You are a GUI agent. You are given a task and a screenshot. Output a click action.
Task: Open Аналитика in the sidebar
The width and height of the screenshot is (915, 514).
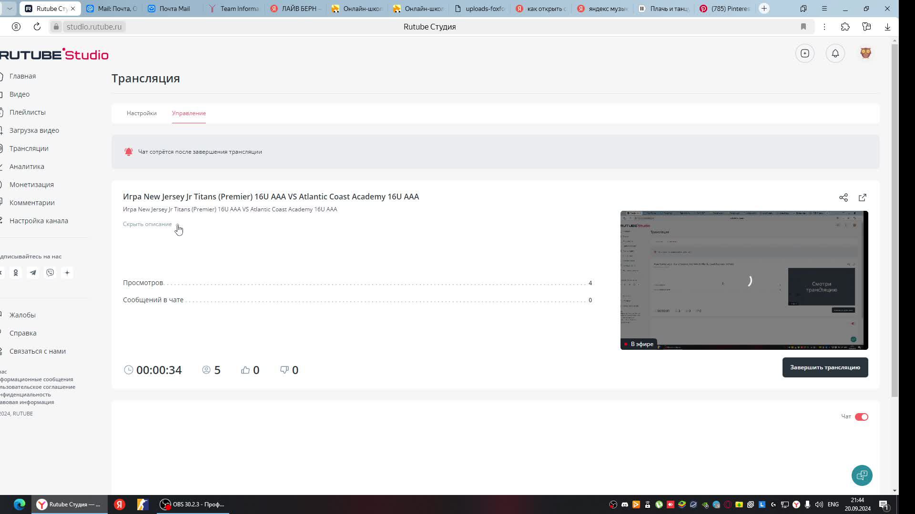coord(27,167)
